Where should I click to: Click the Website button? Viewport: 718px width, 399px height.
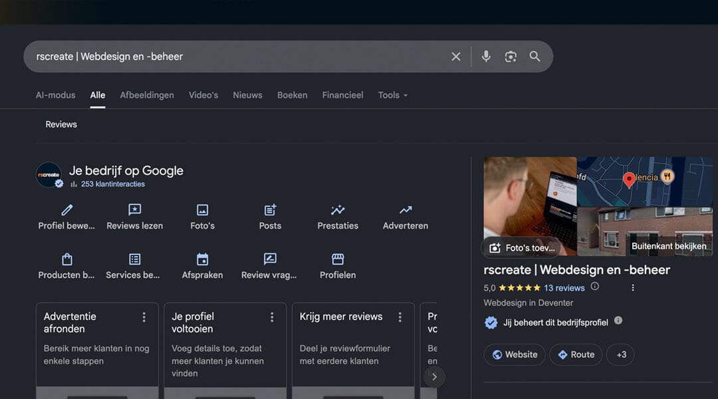pyautogui.click(x=515, y=354)
